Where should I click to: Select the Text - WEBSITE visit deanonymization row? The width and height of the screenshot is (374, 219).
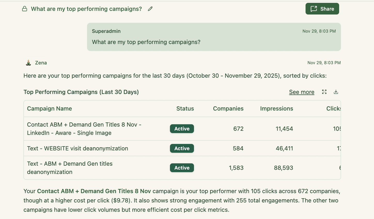click(77, 148)
